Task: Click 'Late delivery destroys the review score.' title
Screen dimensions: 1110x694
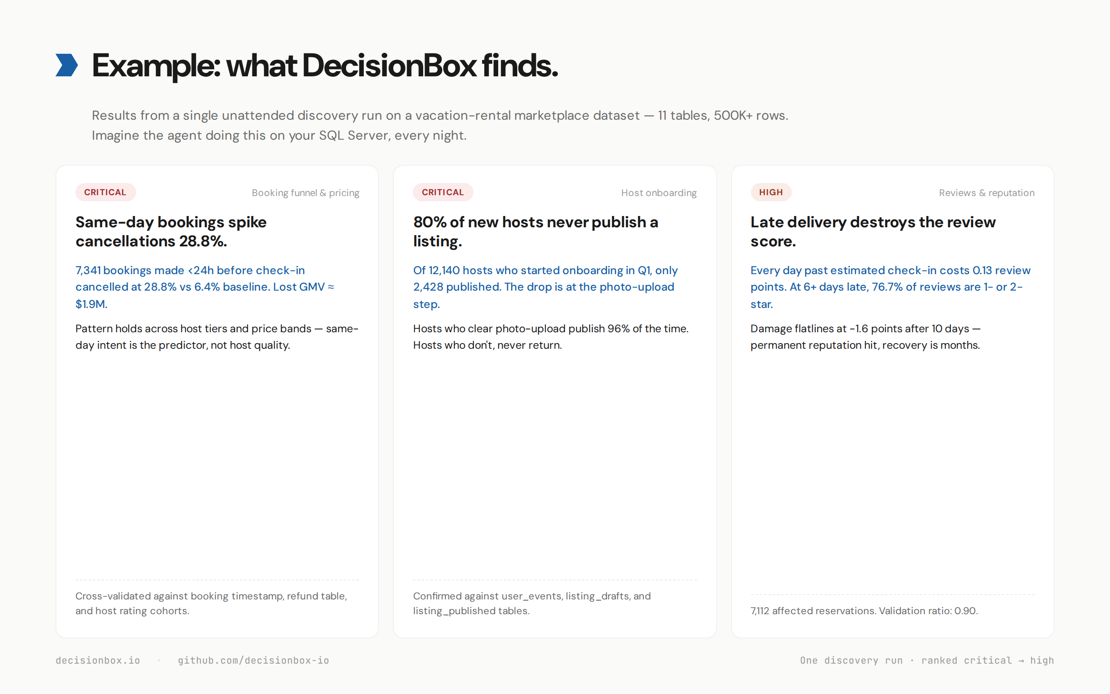Action: 873,231
